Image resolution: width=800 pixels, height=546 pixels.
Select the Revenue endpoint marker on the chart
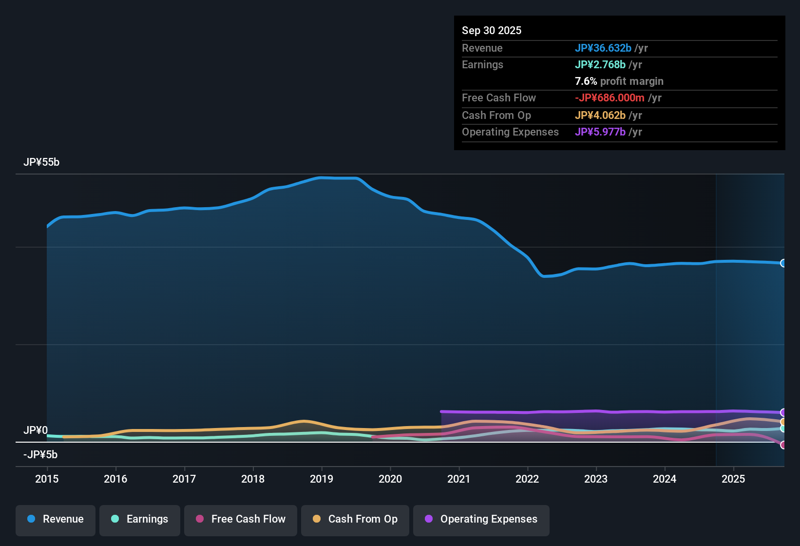[x=783, y=263]
